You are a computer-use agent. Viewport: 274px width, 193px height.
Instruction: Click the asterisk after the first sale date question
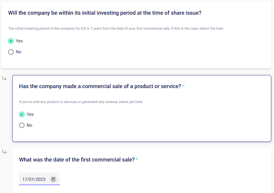click(x=137, y=160)
